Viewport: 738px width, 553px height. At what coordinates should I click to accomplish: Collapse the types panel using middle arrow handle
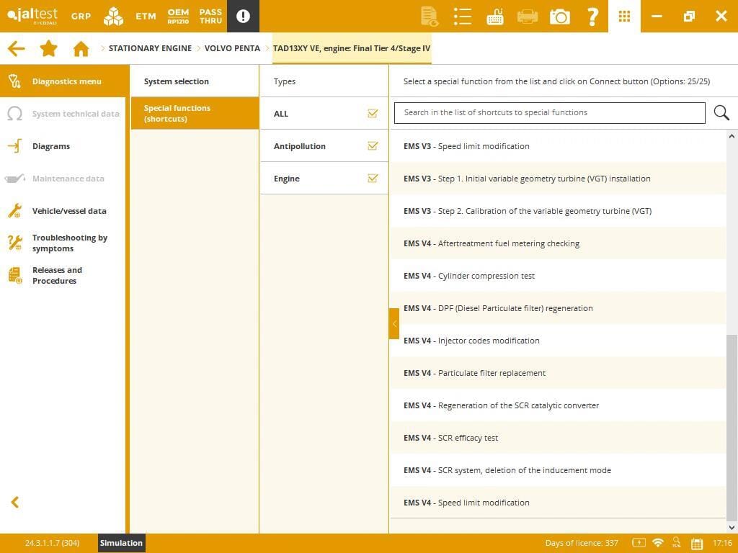[x=394, y=324]
